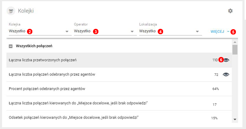Open the Lokalizacja dropdown
This screenshot has height=129, width=246.
click(x=171, y=31)
